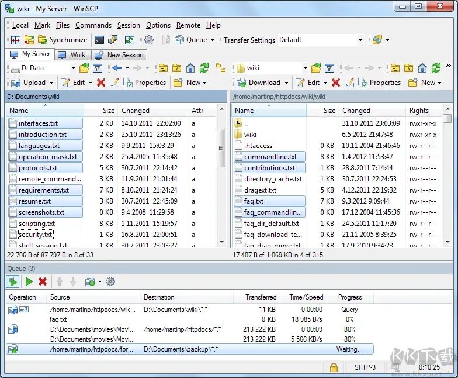The width and height of the screenshot is (458, 378).
Task: Click the remote panel filter icon
Action: coord(329,68)
